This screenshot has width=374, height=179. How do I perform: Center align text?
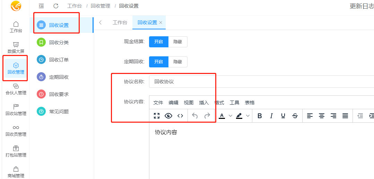tap(322, 116)
